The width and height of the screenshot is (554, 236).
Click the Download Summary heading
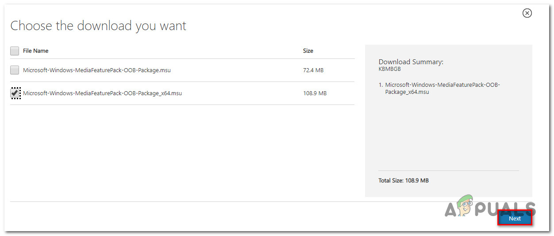[x=411, y=62]
